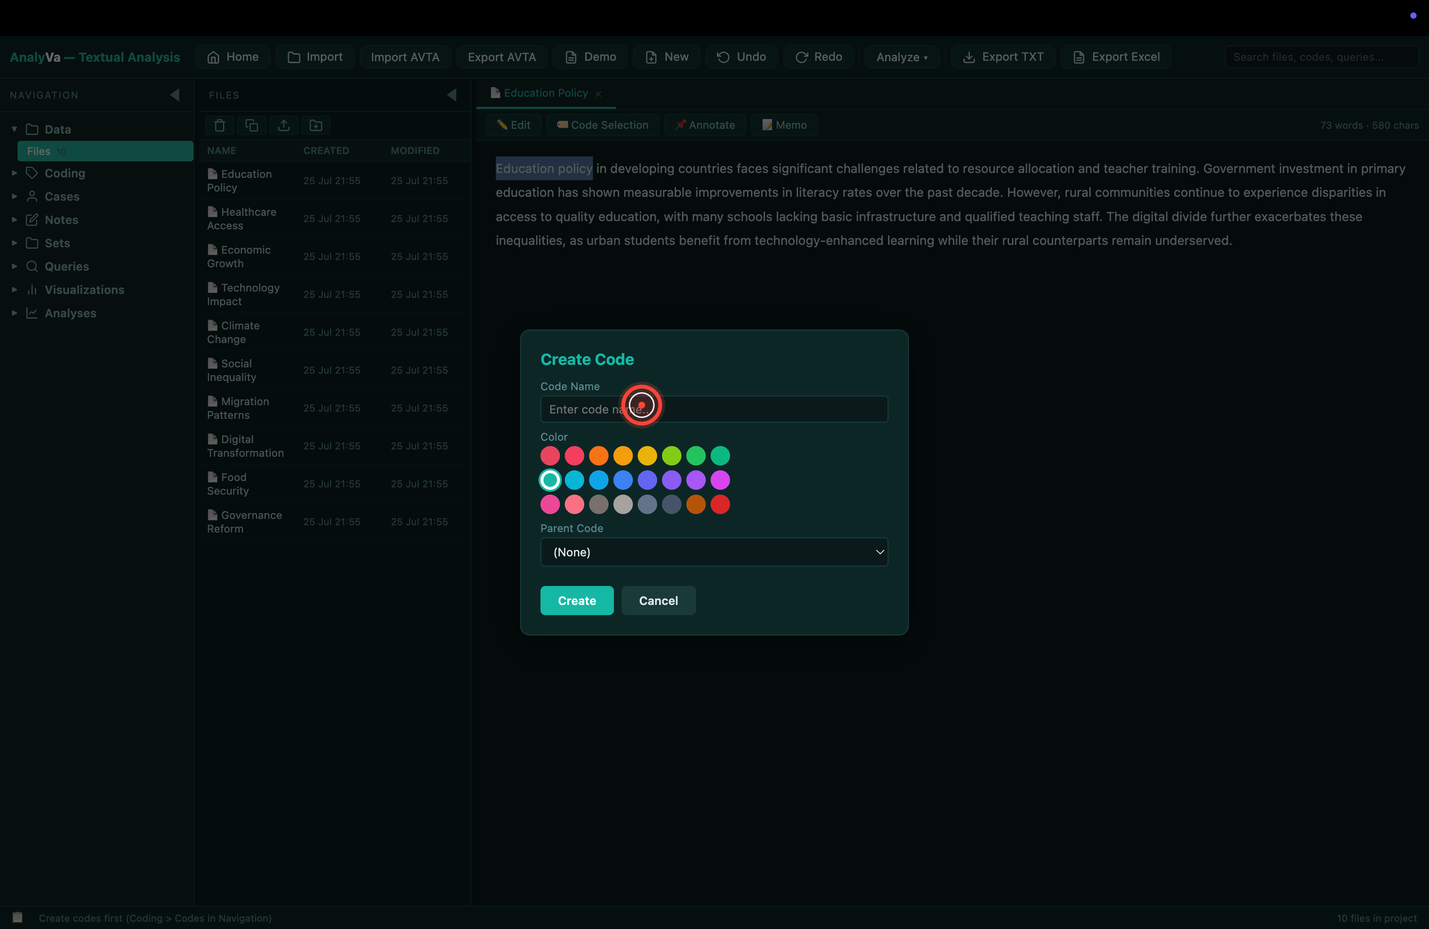The width and height of the screenshot is (1429, 929).
Task: Open the Social Inequality file
Action: point(336,370)
